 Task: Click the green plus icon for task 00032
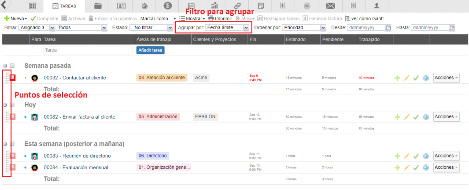pyautogui.click(x=398, y=78)
